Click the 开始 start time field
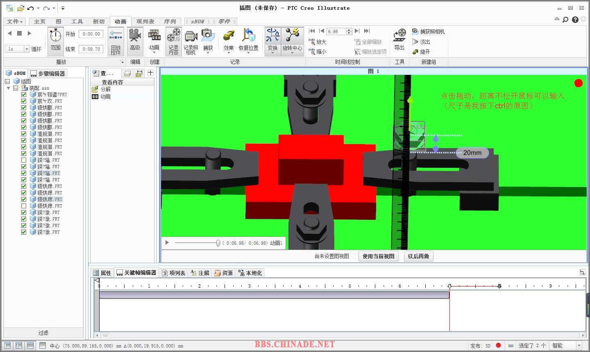590x352 pixels. 91,34
